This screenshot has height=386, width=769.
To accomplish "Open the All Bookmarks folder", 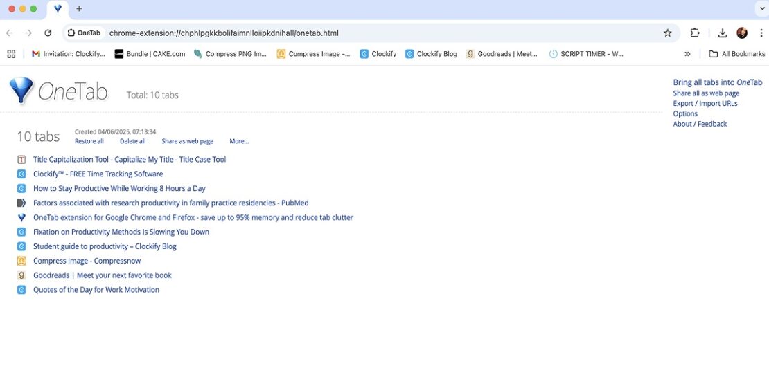I will [736, 54].
